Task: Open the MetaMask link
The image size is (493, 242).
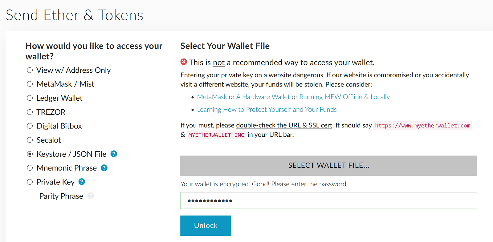Action: tap(212, 97)
